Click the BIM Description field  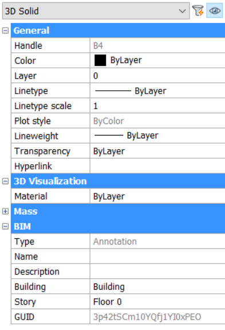pyautogui.click(x=157, y=271)
